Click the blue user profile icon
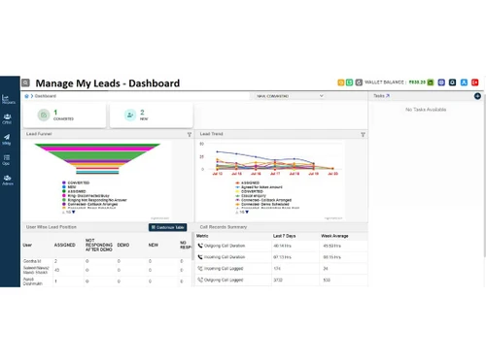Screen dimensions: 486x364 click(x=464, y=83)
